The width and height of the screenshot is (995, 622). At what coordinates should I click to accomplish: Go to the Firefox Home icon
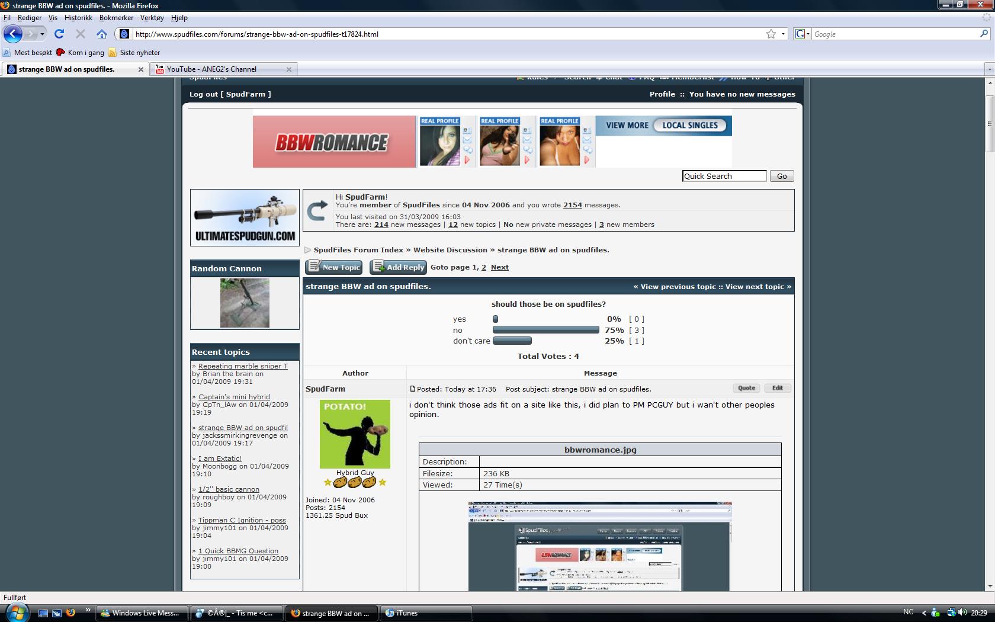coord(102,34)
